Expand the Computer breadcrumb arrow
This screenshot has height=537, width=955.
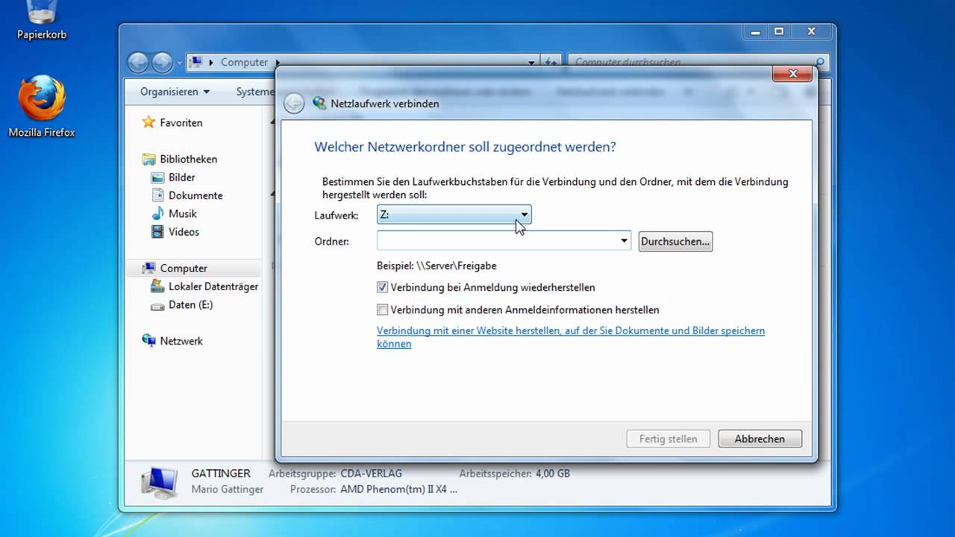coord(278,63)
